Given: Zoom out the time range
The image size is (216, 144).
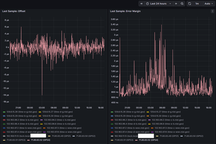Looking at the screenshot, I should 182,4.
